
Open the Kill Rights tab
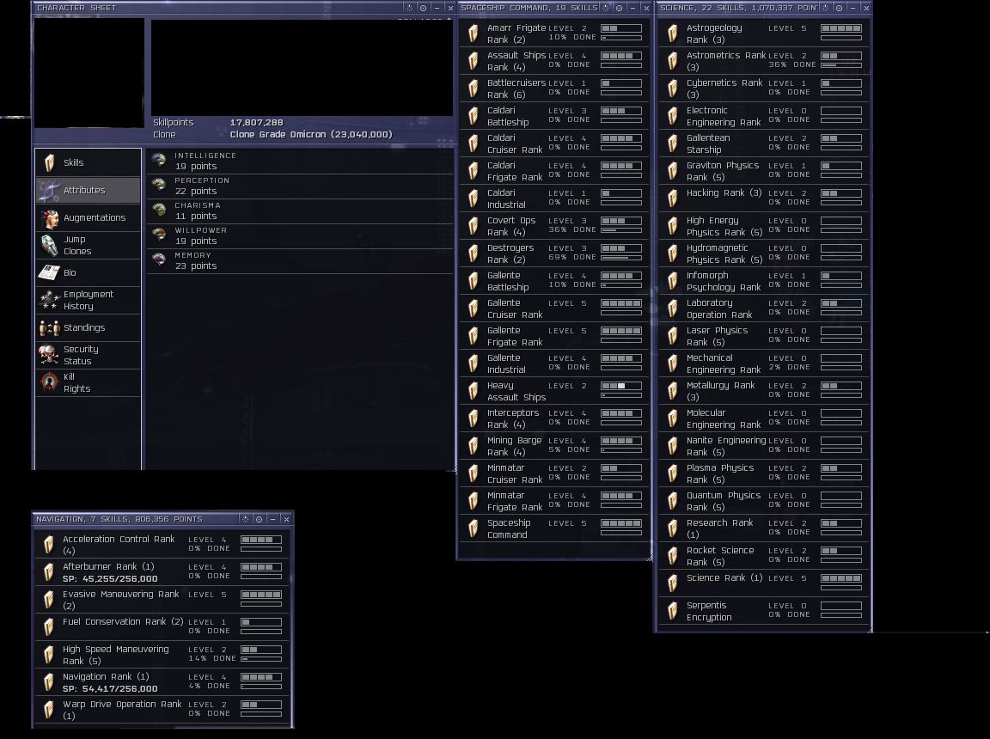click(89, 382)
